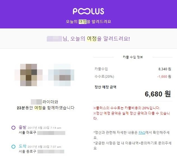The image size is (177, 162).
Task: Click the 수수료(20%) fee label
Action: click(104, 77)
